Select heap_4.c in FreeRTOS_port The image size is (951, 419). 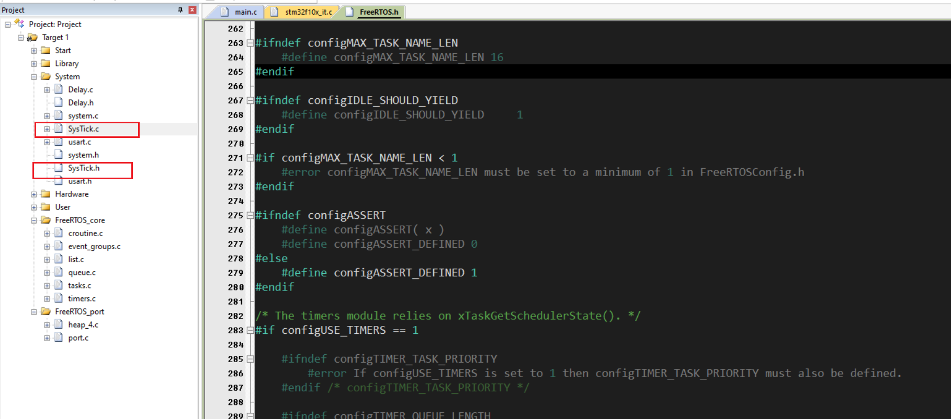pos(83,325)
